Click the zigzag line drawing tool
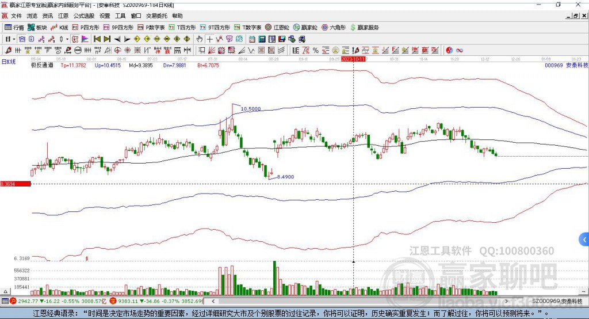589x319 pixels. [251, 51]
